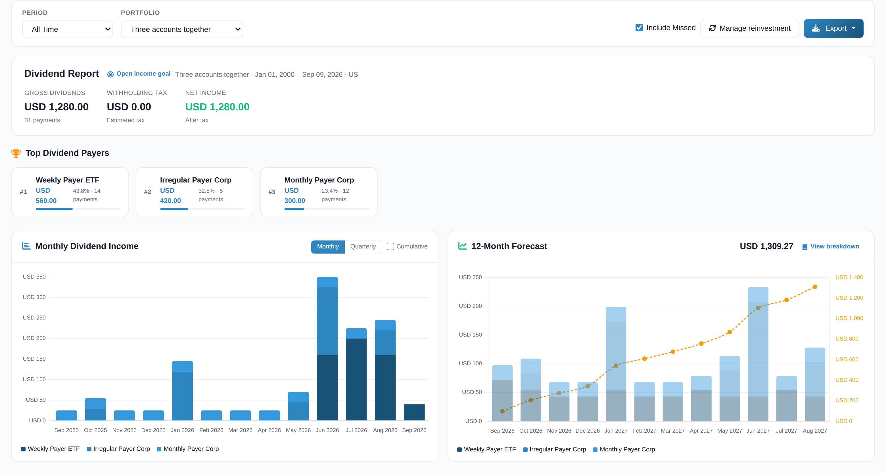Click the download icon on the Export button
Screen dimensions: 886x473
click(816, 28)
